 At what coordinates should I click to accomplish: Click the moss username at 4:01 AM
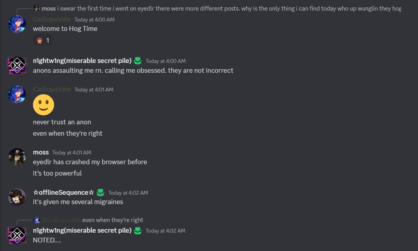(x=41, y=152)
